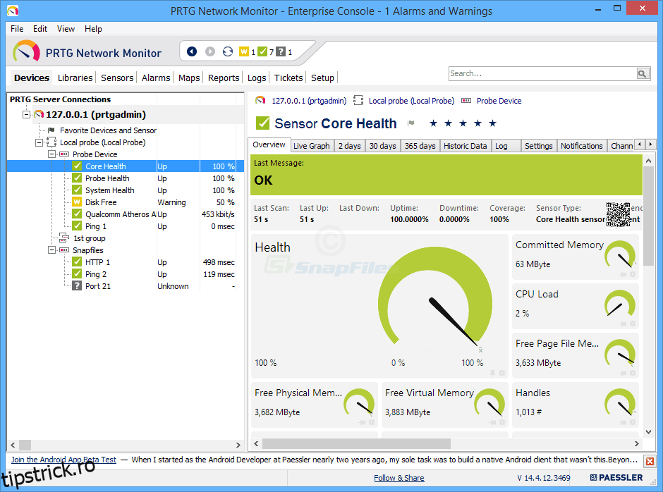Go back with the navigation arrow
Screen dimensions: 663x492
click(x=192, y=51)
